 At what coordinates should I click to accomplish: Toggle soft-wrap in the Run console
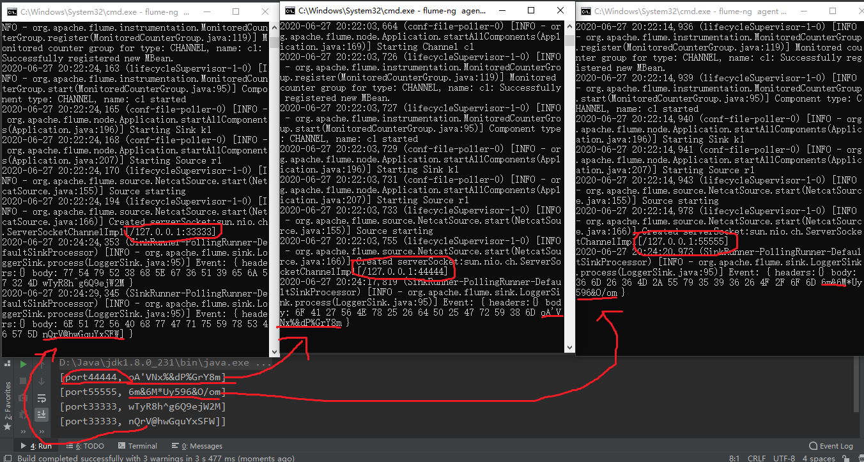(x=42, y=398)
